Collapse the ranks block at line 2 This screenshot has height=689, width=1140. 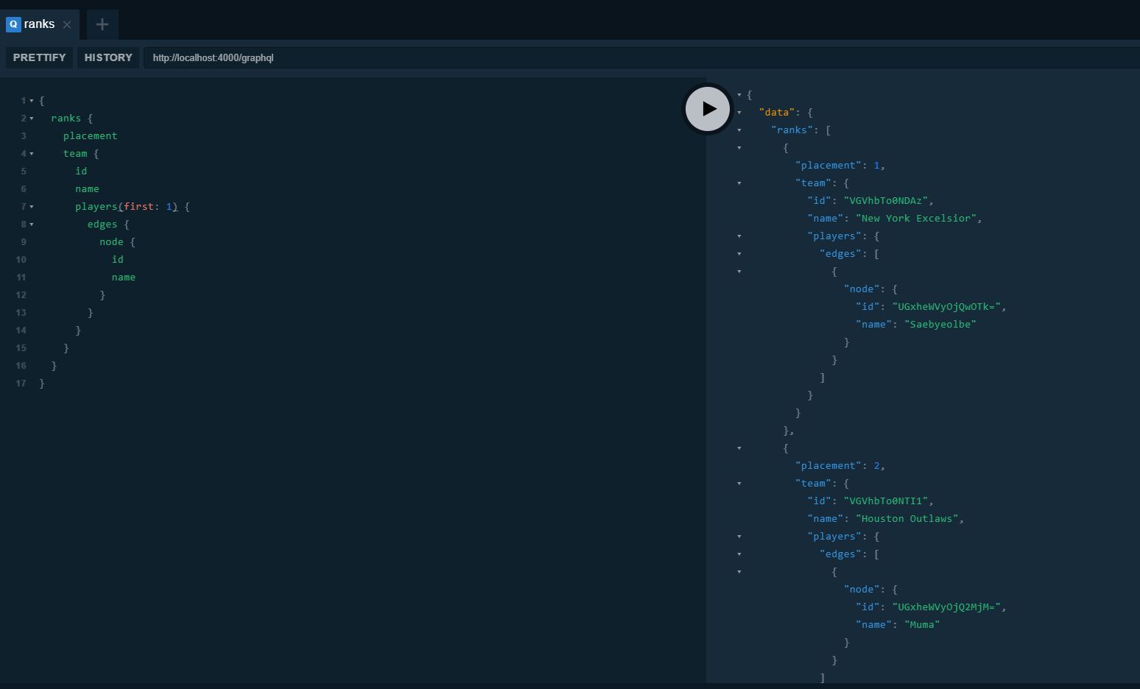point(32,119)
